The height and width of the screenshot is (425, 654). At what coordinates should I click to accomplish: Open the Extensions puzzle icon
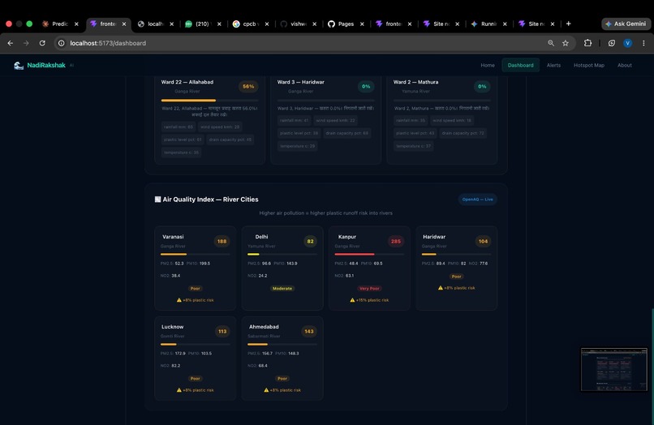pyautogui.click(x=587, y=43)
